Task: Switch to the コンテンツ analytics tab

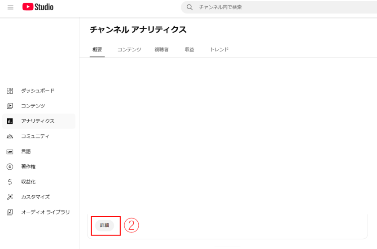Action: (x=129, y=50)
